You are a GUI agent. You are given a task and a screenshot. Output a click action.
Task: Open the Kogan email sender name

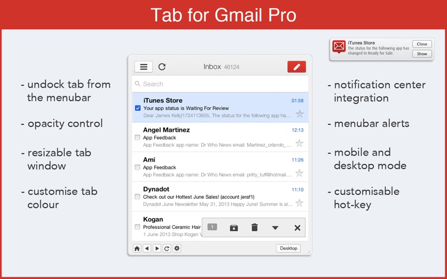point(153,219)
